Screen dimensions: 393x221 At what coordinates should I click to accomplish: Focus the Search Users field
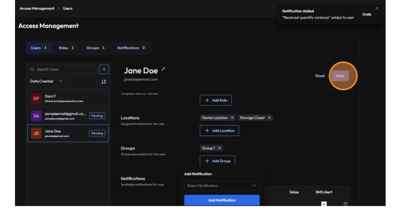coord(62,69)
